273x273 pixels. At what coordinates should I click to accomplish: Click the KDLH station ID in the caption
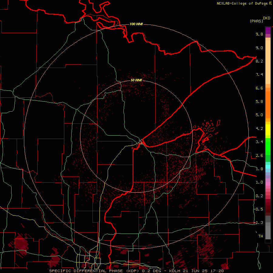pyautogui.click(x=175, y=271)
